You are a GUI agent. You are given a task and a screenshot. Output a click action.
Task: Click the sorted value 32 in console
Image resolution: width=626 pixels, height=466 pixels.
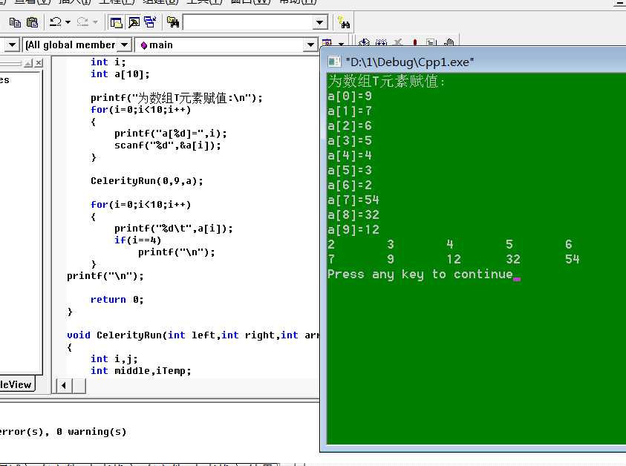click(x=513, y=259)
